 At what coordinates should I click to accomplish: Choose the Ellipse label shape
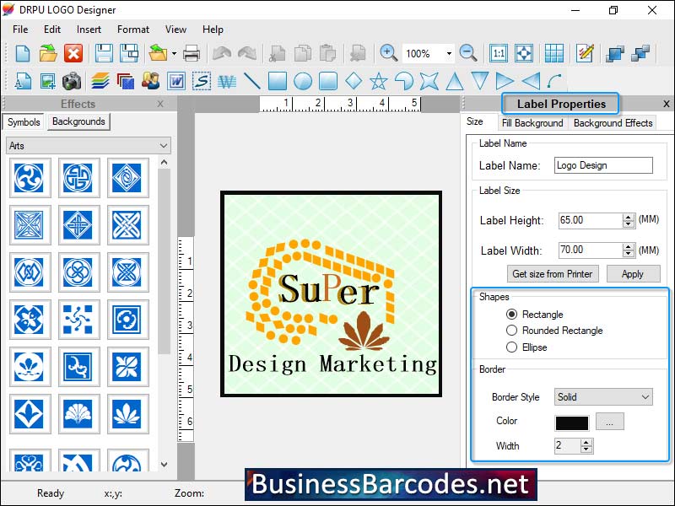[512, 346]
